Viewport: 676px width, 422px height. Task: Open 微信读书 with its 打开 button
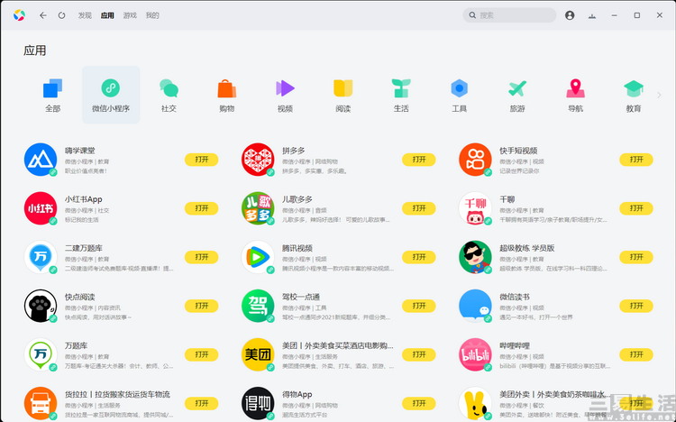point(636,306)
